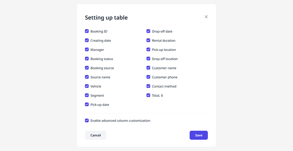Uncheck the Drop-off location checkbox
Viewport: 293px width, 151px height.
[148, 59]
